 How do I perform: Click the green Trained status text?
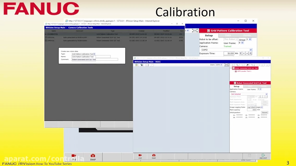click(227, 46)
